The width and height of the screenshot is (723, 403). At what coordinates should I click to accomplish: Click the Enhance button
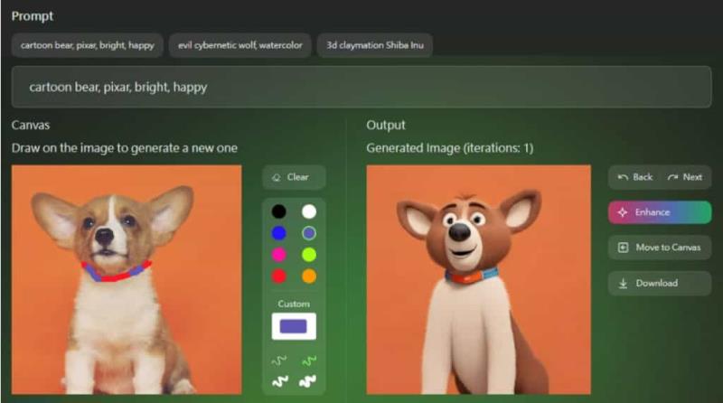[x=660, y=212]
